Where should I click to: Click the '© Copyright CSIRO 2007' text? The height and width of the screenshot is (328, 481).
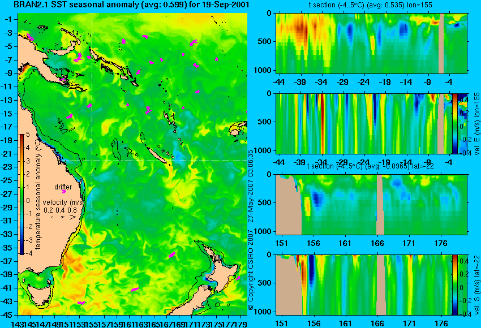click(x=251, y=269)
